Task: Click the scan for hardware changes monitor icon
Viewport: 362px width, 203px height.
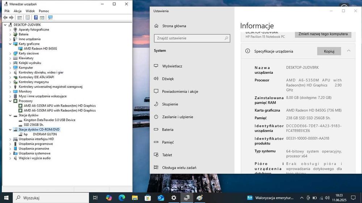Action: (50, 17)
